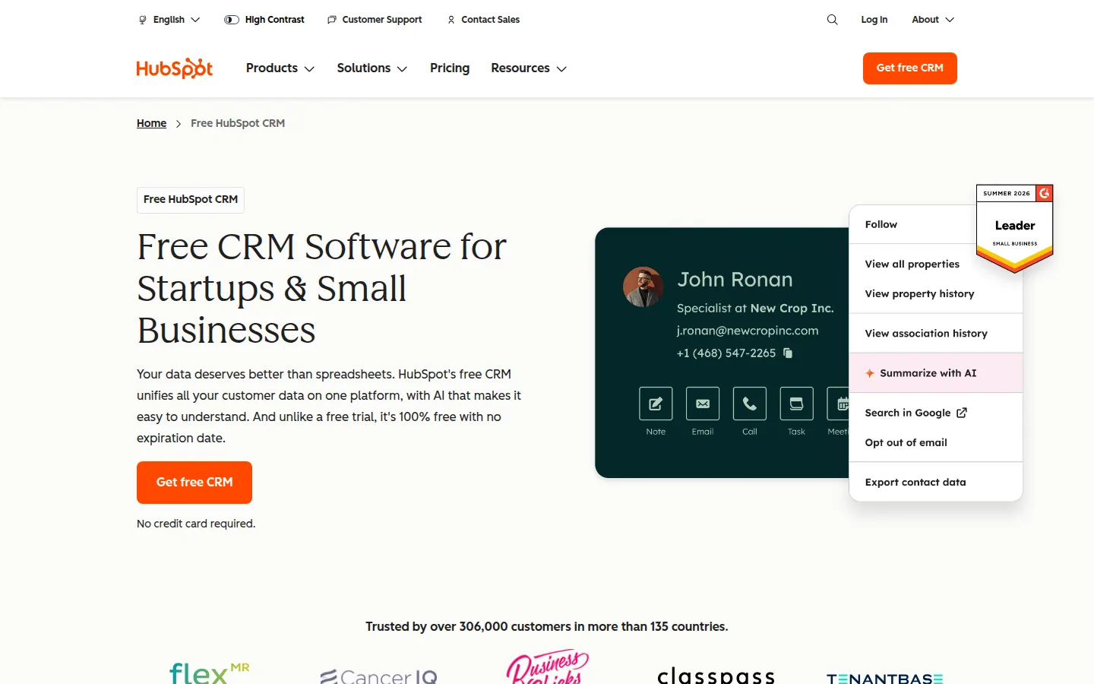This screenshot has width=1094, height=684.
Task: Click the Call phone icon
Action: coord(750,404)
